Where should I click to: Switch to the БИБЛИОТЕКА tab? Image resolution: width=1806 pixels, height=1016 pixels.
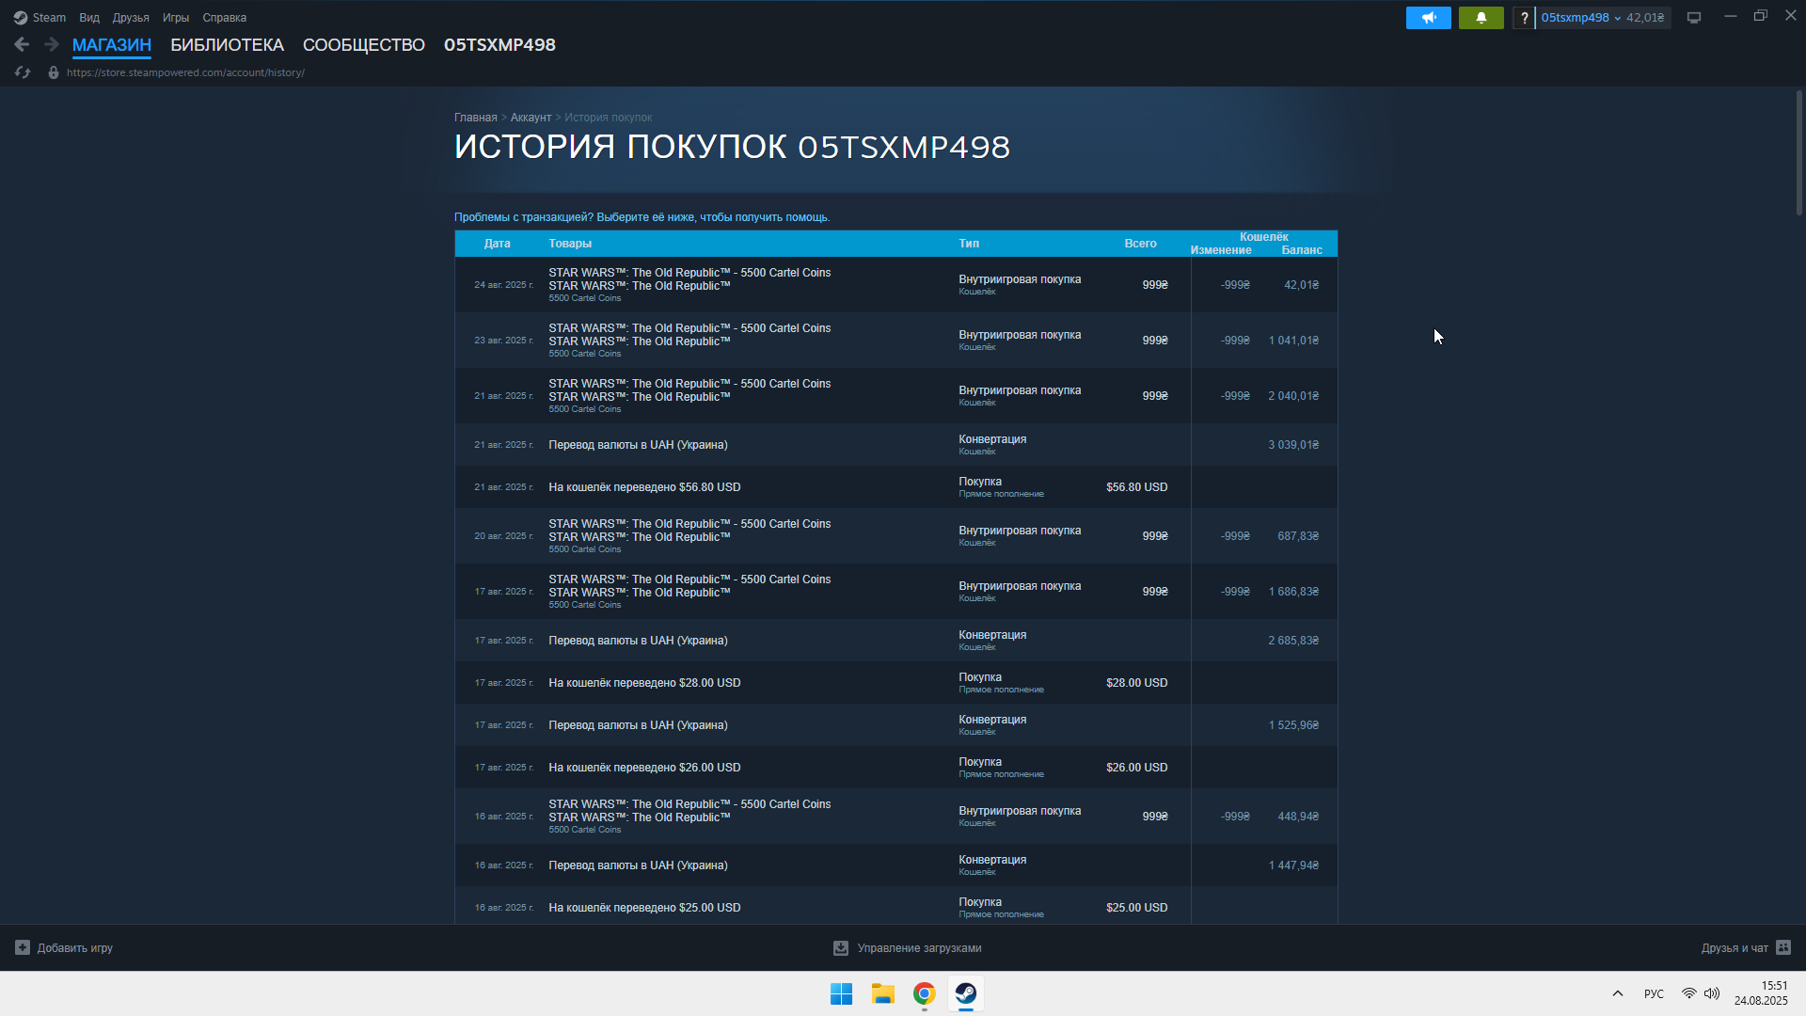point(227,45)
